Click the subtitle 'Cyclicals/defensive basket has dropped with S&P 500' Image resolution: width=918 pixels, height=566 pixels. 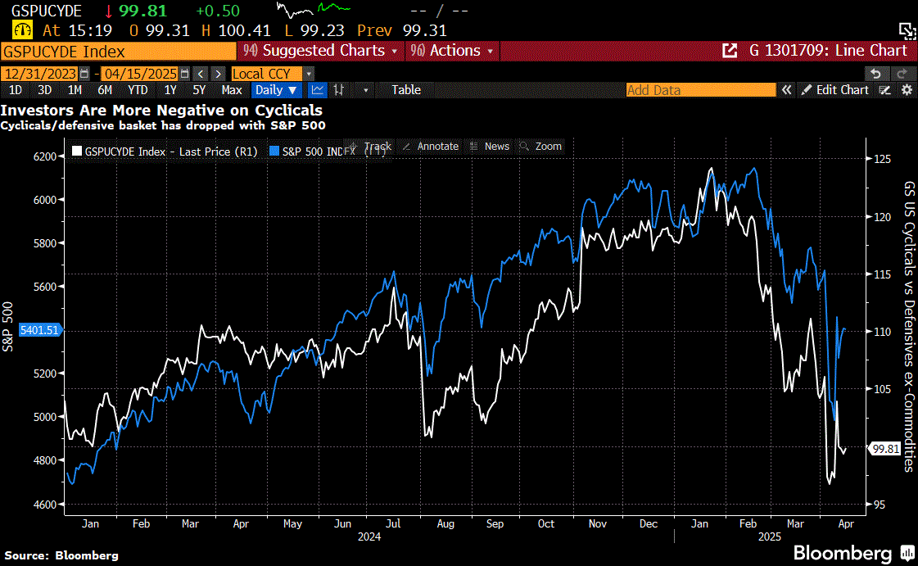point(163,125)
